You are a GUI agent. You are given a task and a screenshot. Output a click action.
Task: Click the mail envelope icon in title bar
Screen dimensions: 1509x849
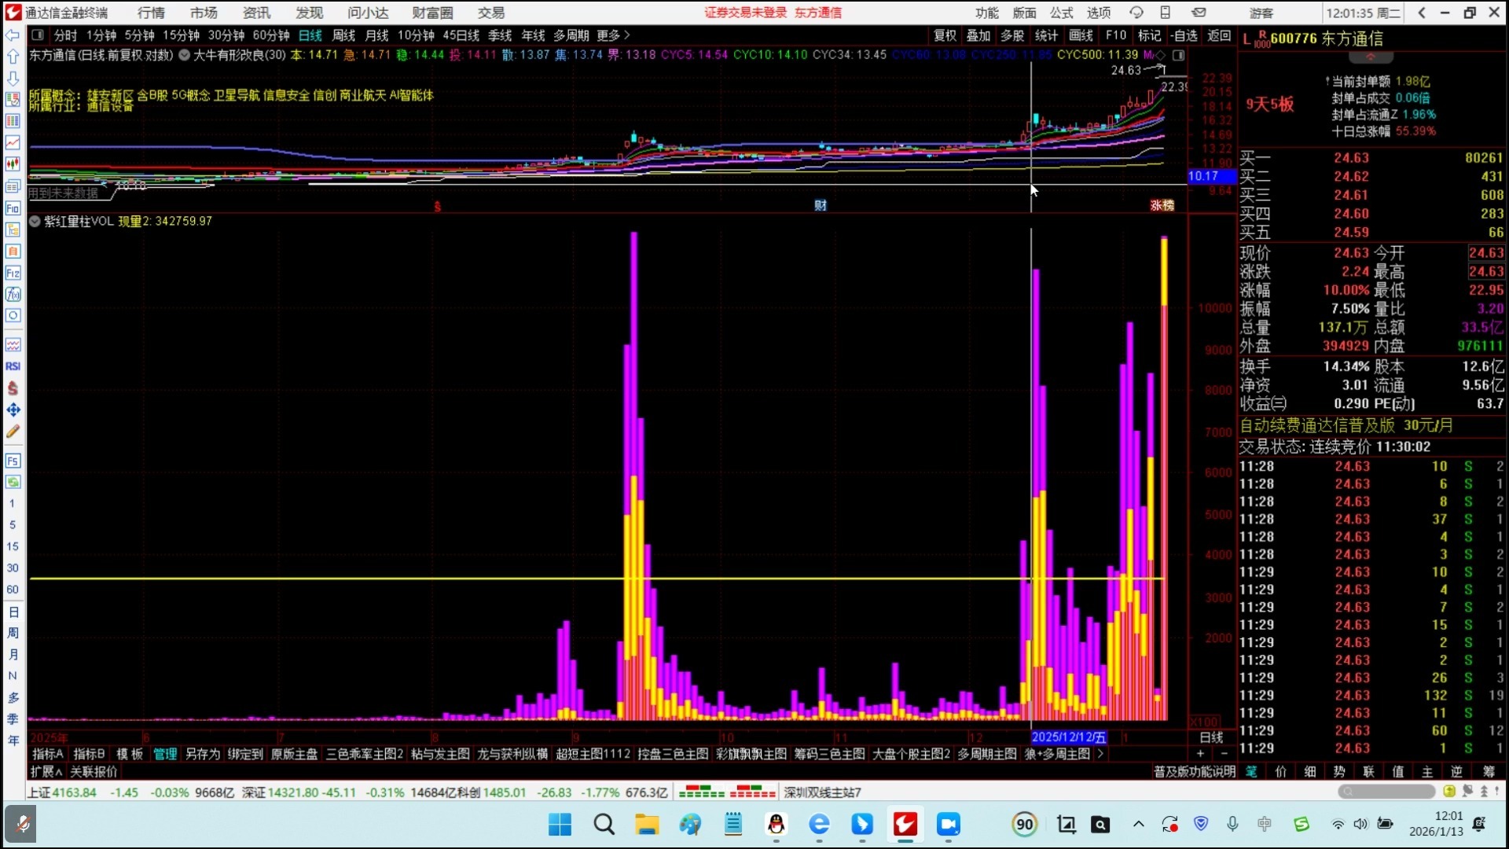tap(1199, 13)
